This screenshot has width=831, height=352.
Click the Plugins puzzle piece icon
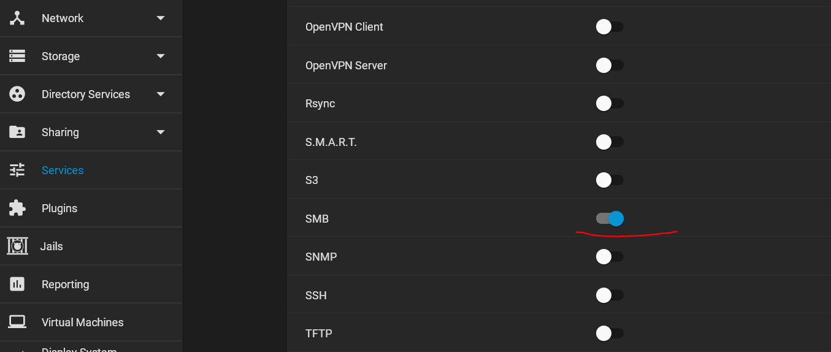[x=17, y=209]
